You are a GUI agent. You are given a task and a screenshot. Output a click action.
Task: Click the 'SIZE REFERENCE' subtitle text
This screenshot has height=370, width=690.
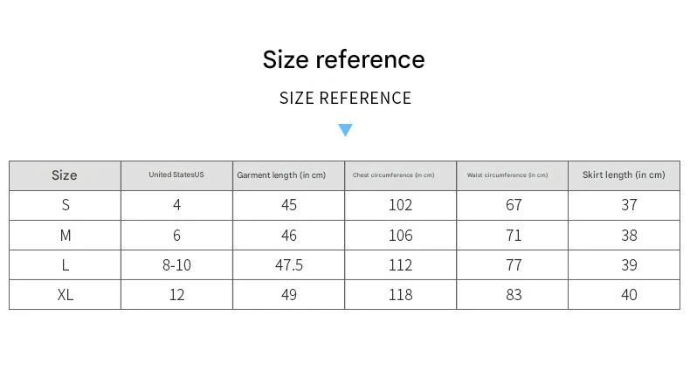tap(345, 98)
